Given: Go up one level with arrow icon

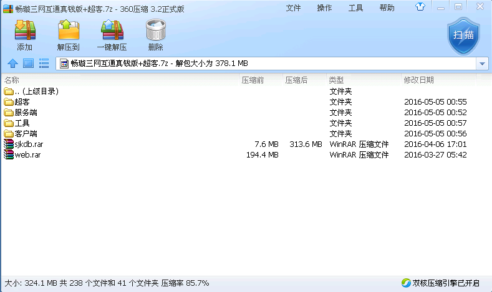Looking at the screenshot, I should pyautogui.click(x=12, y=63).
